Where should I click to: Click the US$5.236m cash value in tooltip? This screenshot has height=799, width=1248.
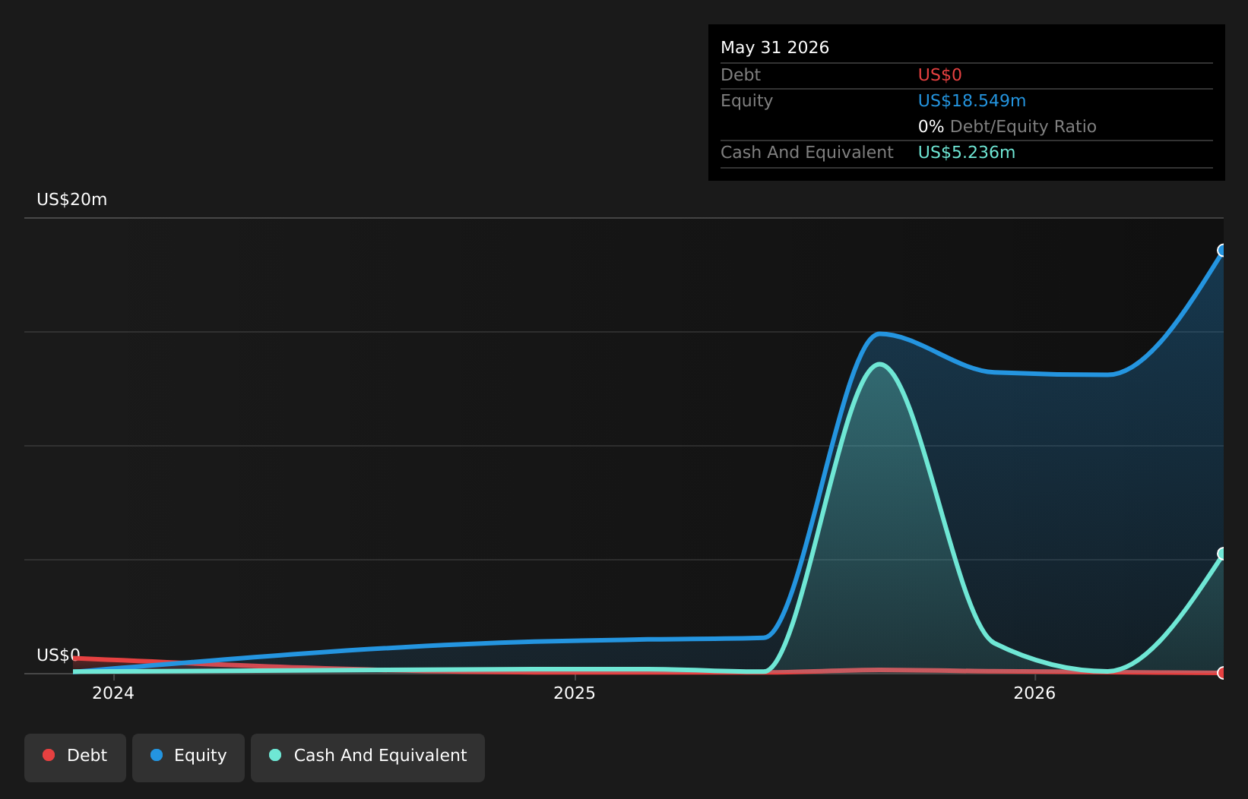click(x=966, y=153)
